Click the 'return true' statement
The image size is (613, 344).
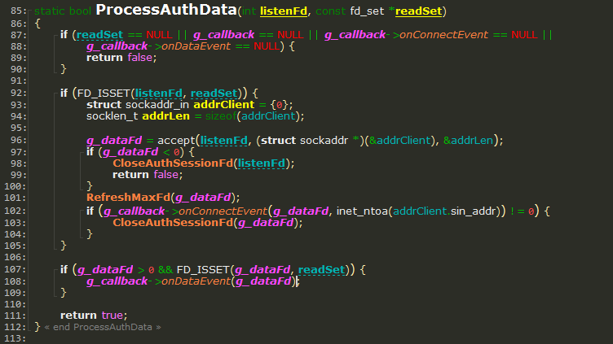tap(93, 316)
